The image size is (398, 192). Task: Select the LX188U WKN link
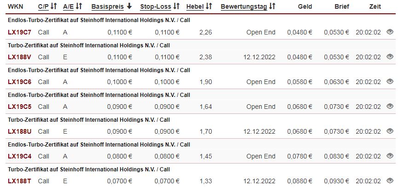20,131
